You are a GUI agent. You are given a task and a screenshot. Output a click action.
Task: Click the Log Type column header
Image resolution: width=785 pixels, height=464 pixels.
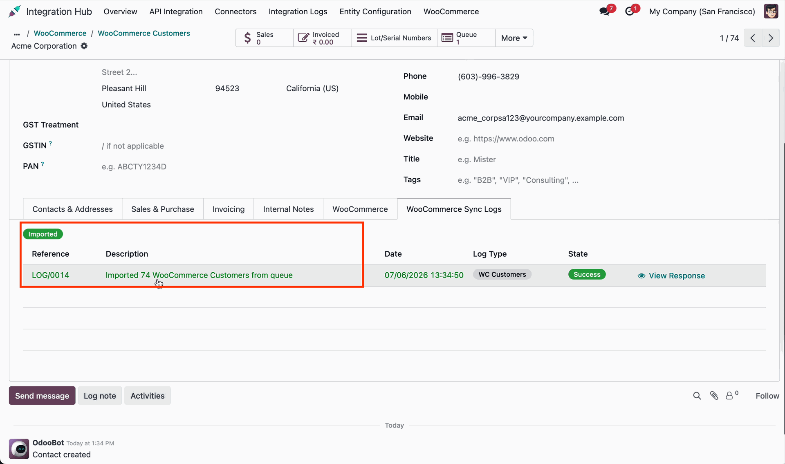[x=489, y=254]
